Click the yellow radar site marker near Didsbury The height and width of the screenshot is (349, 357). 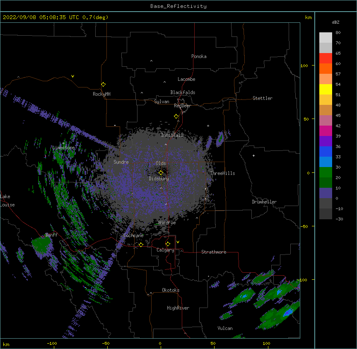coord(161,173)
